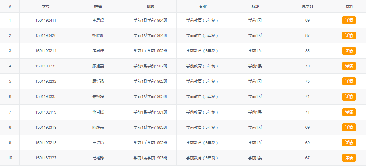This screenshot has height=166, width=366.
Task: Click the 系部 column header
Action: click(255, 6)
